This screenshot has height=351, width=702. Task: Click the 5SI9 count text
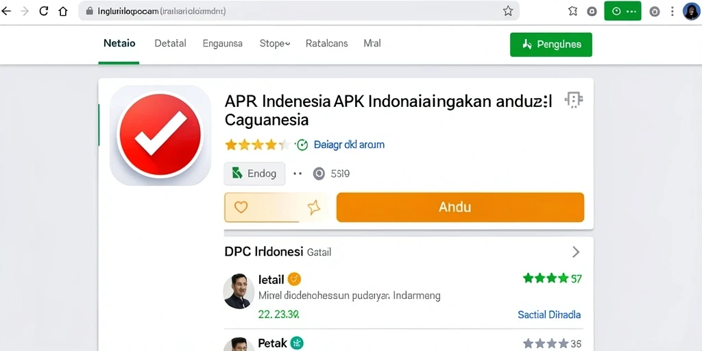pos(340,173)
